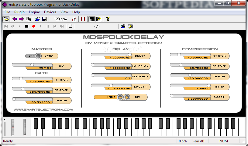Screen dimensions: 248x146
Task: Click the play arrow in transport bar
Action: pos(41,26)
